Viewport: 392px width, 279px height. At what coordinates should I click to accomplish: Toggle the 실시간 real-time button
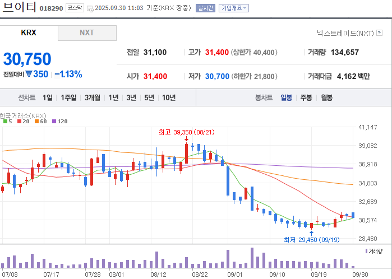tap(205, 8)
